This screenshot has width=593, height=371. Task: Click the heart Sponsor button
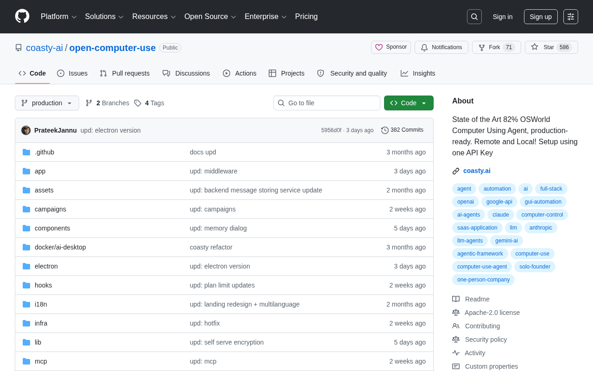tap(391, 47)
